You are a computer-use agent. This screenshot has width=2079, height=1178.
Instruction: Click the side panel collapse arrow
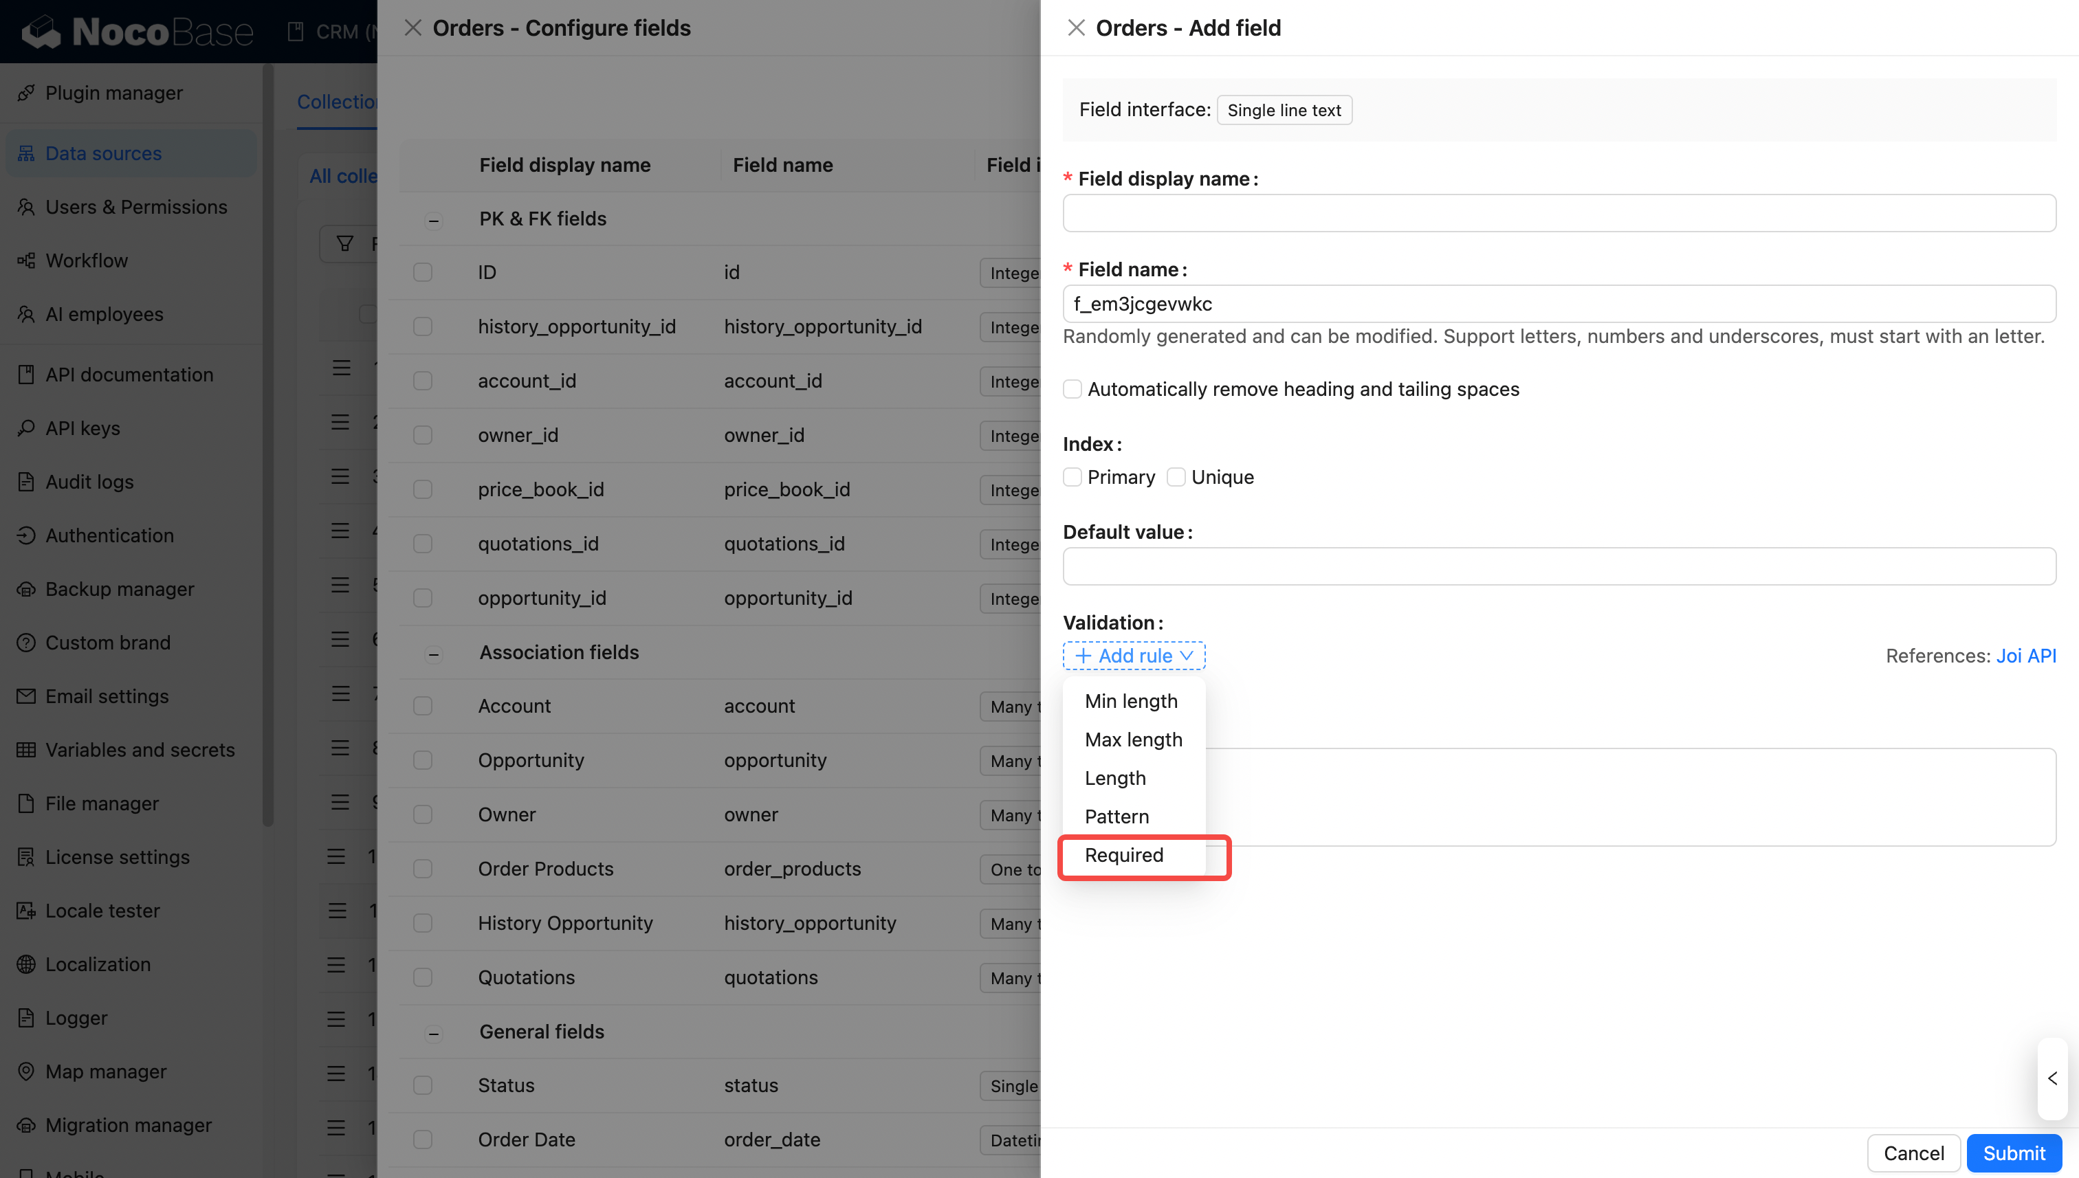pos(2052,1078)
